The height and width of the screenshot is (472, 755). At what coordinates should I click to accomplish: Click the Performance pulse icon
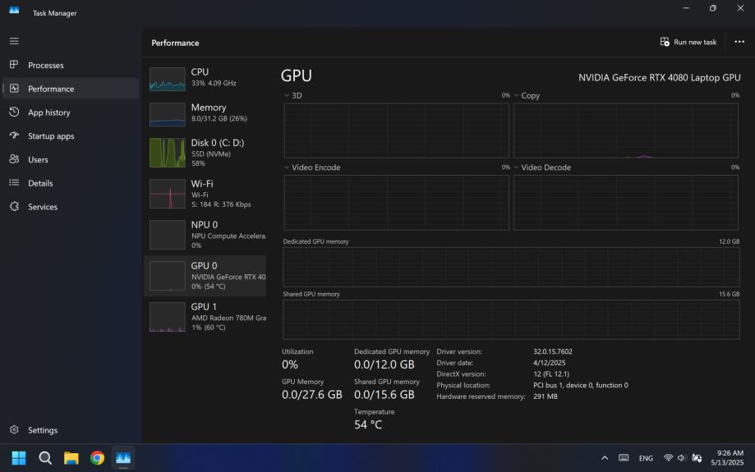click(x=14, y=88)
